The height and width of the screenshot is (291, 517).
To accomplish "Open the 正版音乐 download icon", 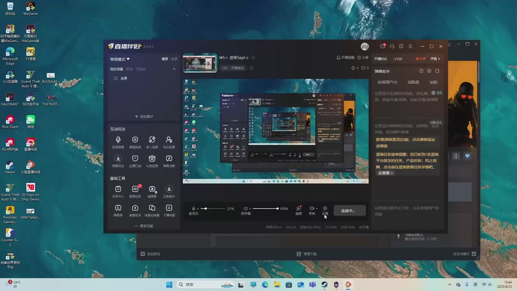I will click(x=169, y=189).
